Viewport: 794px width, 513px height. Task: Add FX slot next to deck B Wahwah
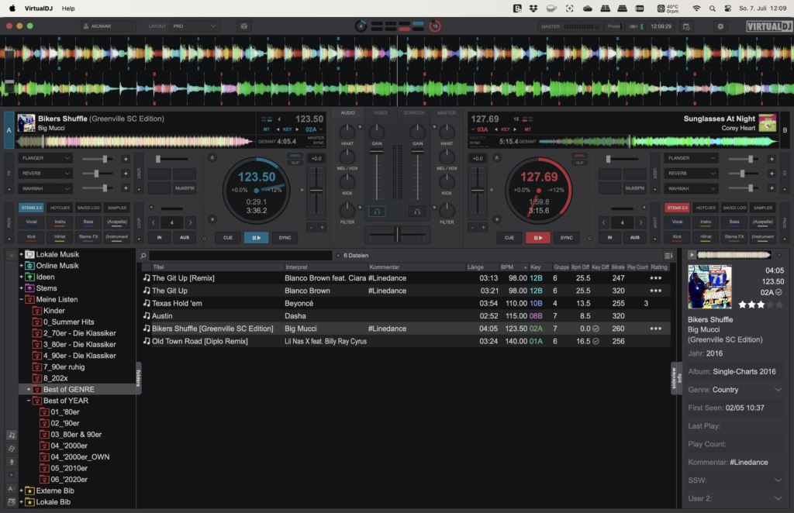pyautogui.click(x=772, y=188)
